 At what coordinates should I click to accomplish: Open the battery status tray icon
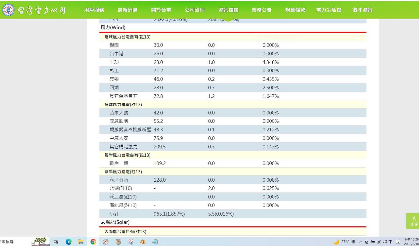(x=373, y=242)
